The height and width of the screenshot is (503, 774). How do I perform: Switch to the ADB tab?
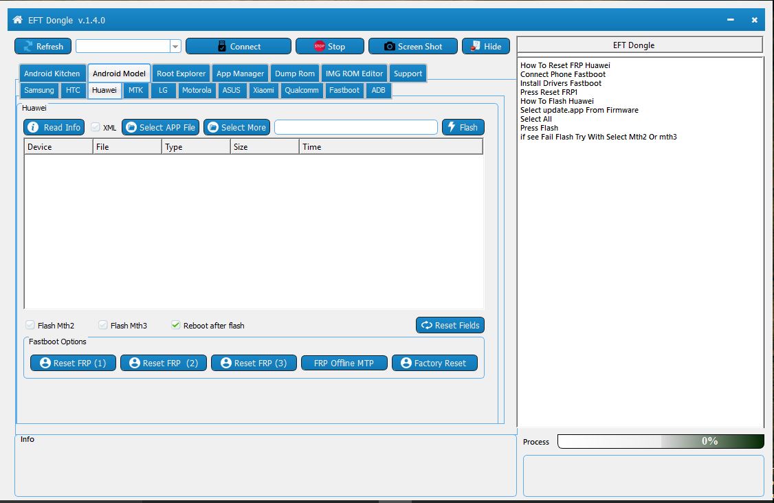(379, 90)
